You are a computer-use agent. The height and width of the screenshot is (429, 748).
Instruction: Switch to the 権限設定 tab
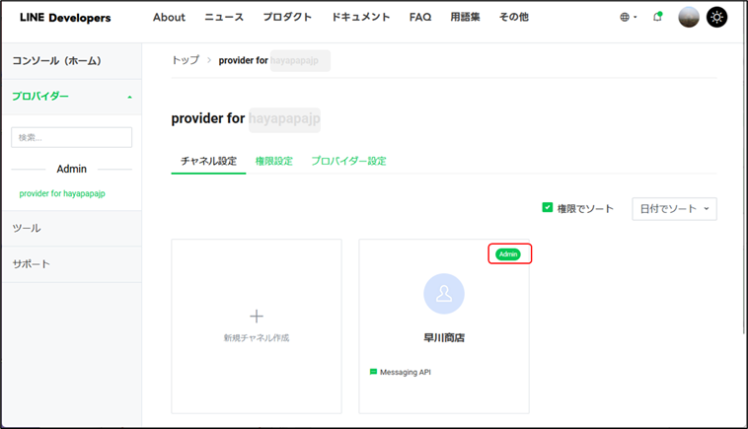coord(273,161)
